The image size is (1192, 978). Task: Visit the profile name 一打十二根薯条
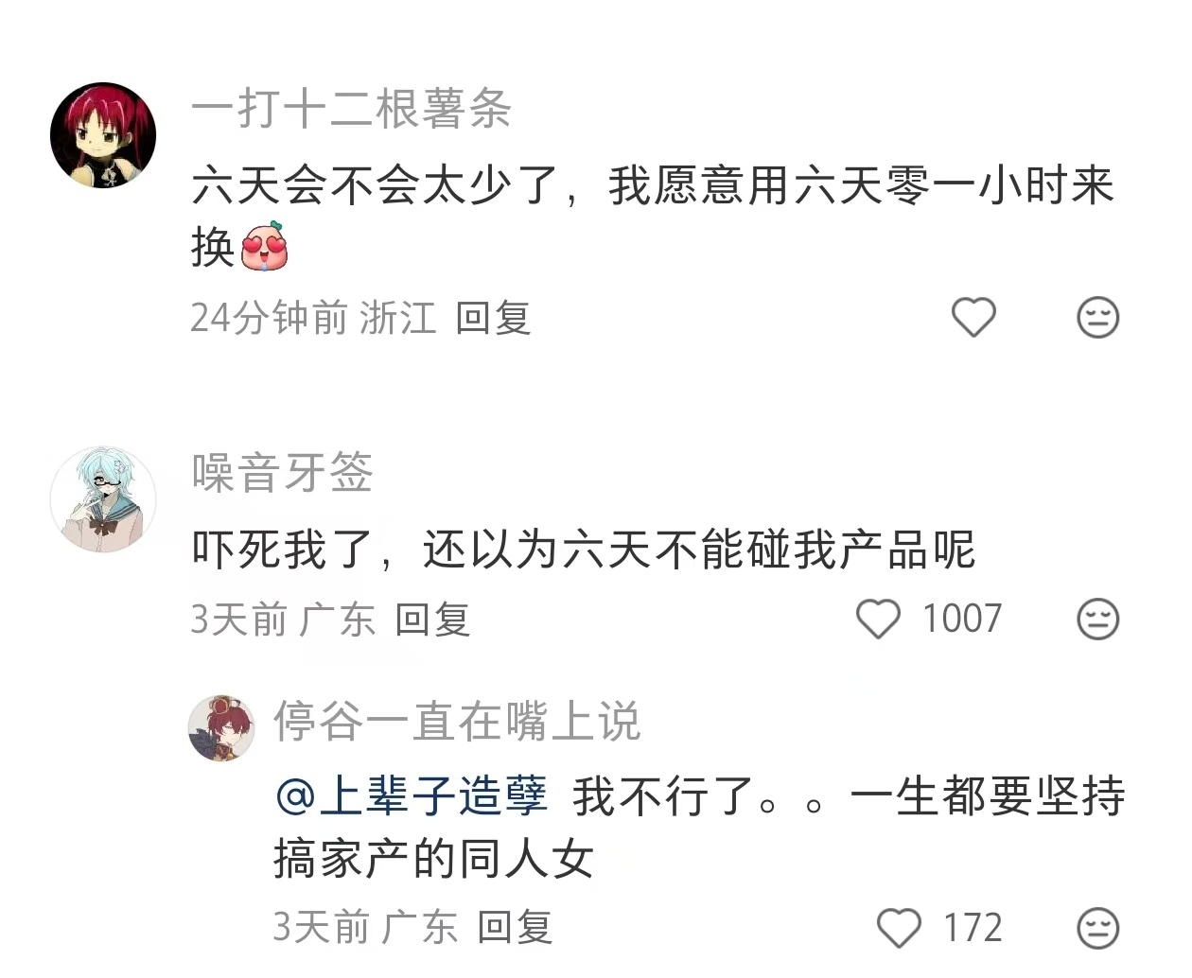[351, 109]
